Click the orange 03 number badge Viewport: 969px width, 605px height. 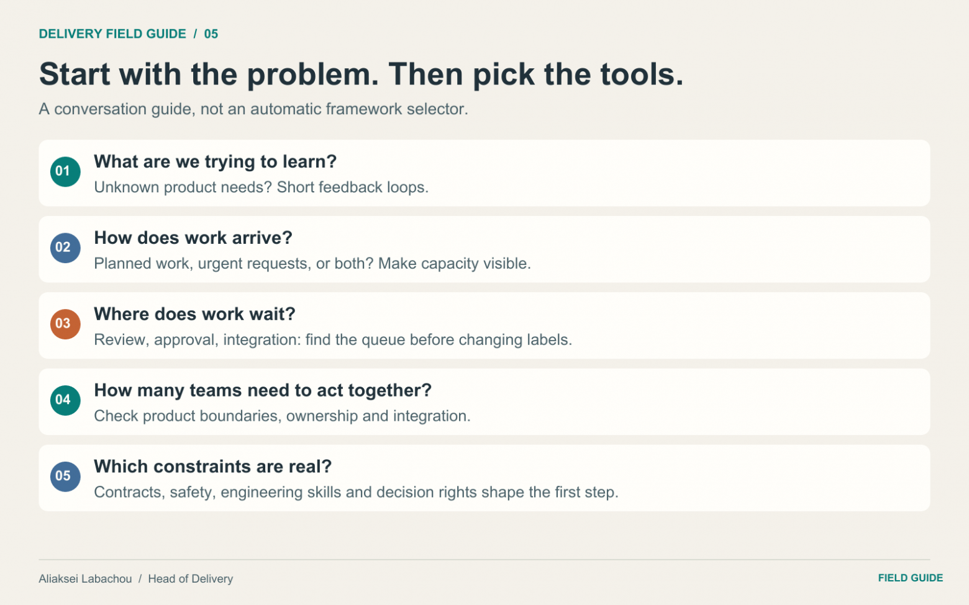pyautogui.click(x=65, y=325)
